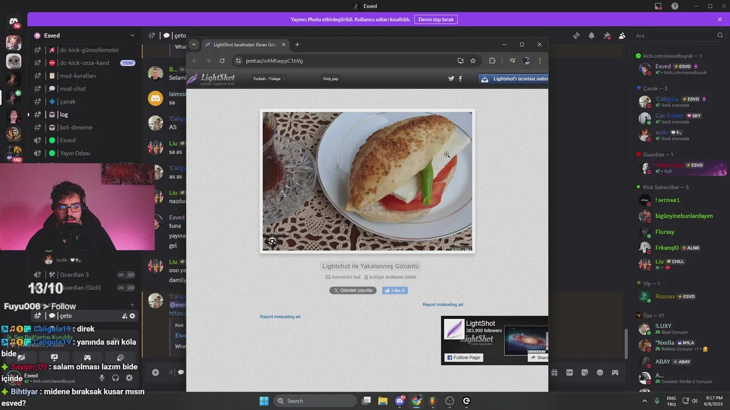Screen dimensions: 730x410
Task: Open Chrome media controls icon
Action: (x=512, y=60)
